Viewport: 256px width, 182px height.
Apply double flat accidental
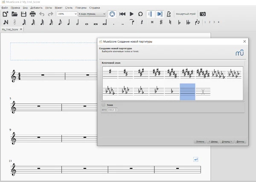point(188,22)
